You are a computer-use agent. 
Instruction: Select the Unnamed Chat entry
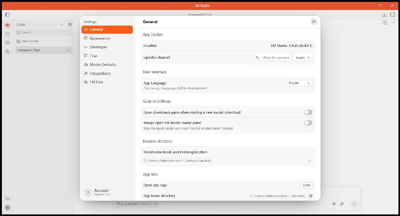pyautogui.click(x=44, y=50)
